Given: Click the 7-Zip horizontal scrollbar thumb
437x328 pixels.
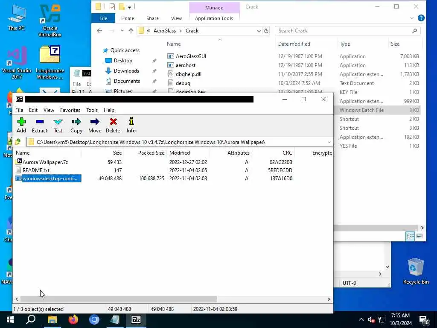Looking at the screenshot, I should (x=119, y=299).
